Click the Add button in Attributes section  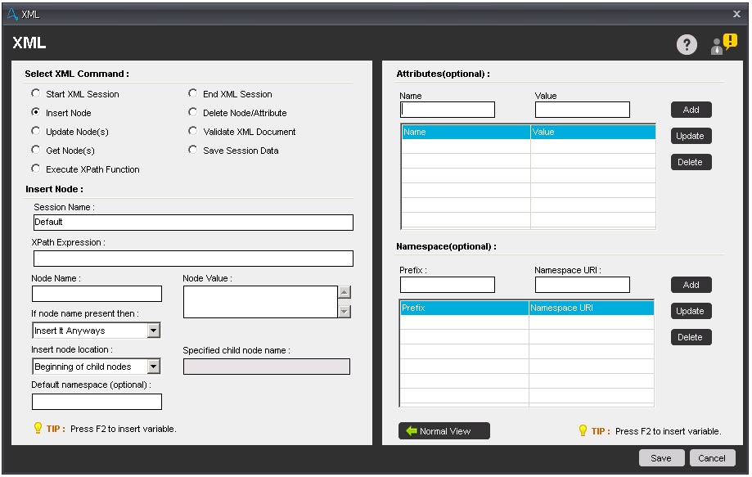(x=691, y=109)
